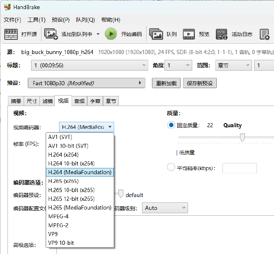The image size is (274, 254).
Task: Open the Add to Queue dropdown arrow
Action: [98, 34]
